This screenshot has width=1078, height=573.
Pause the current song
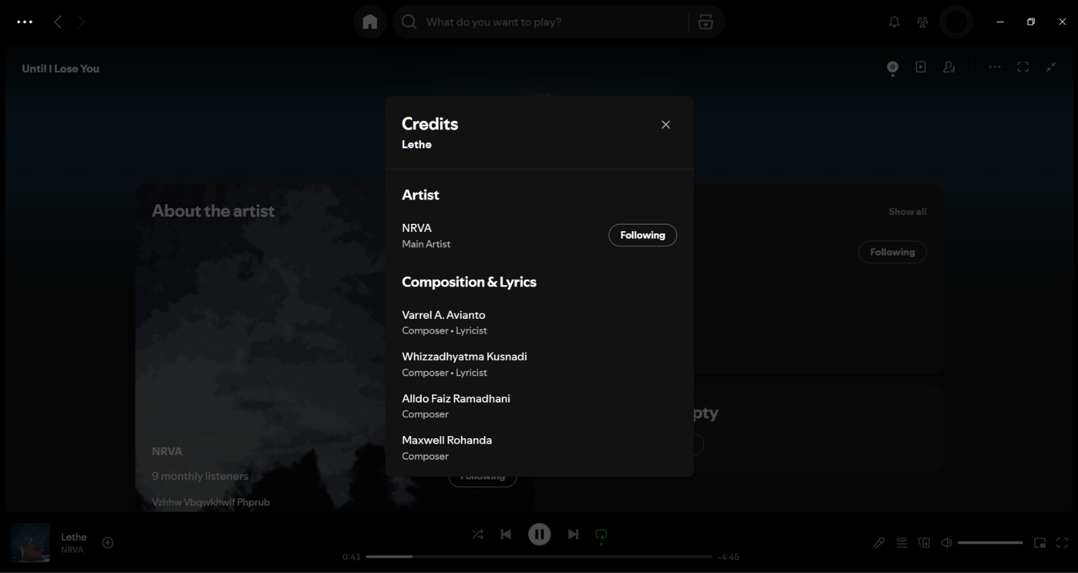pos(539,535)
